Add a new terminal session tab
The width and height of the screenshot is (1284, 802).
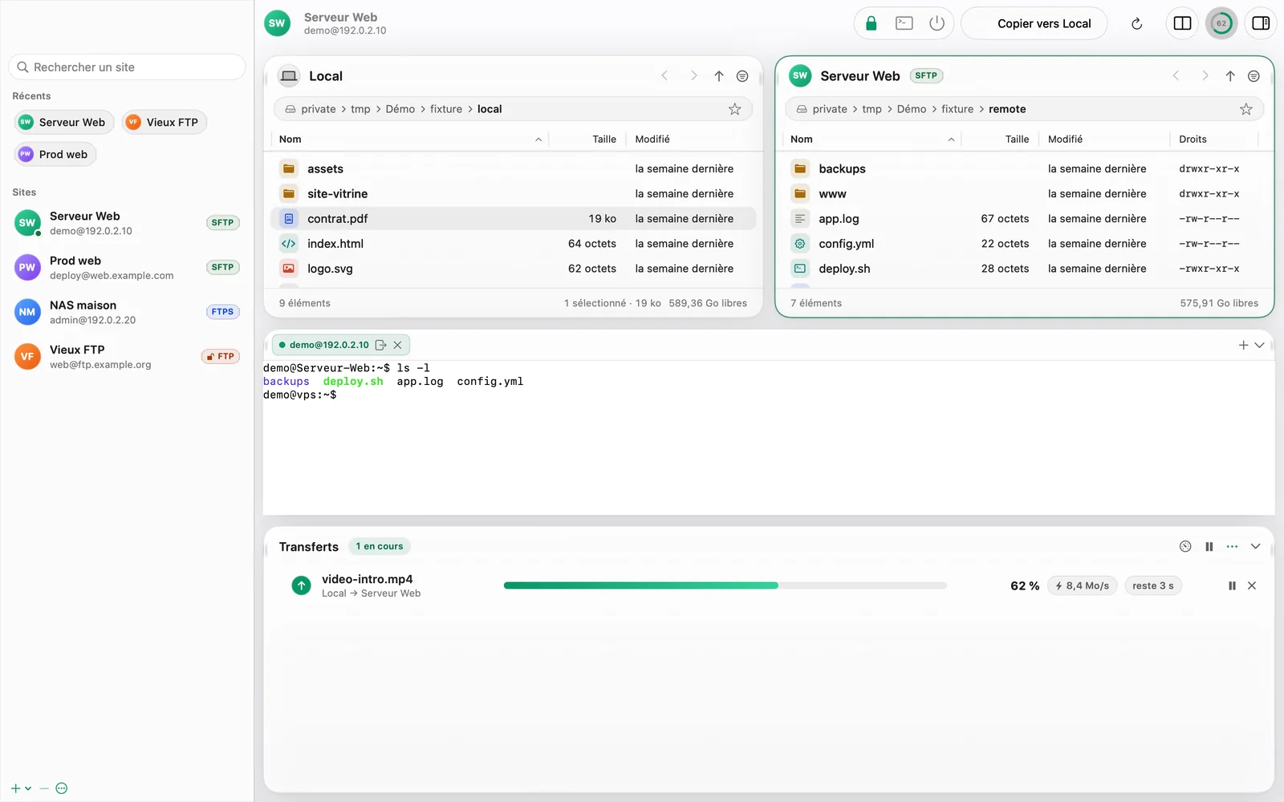pyautogui.click(x=1243, y=345)
